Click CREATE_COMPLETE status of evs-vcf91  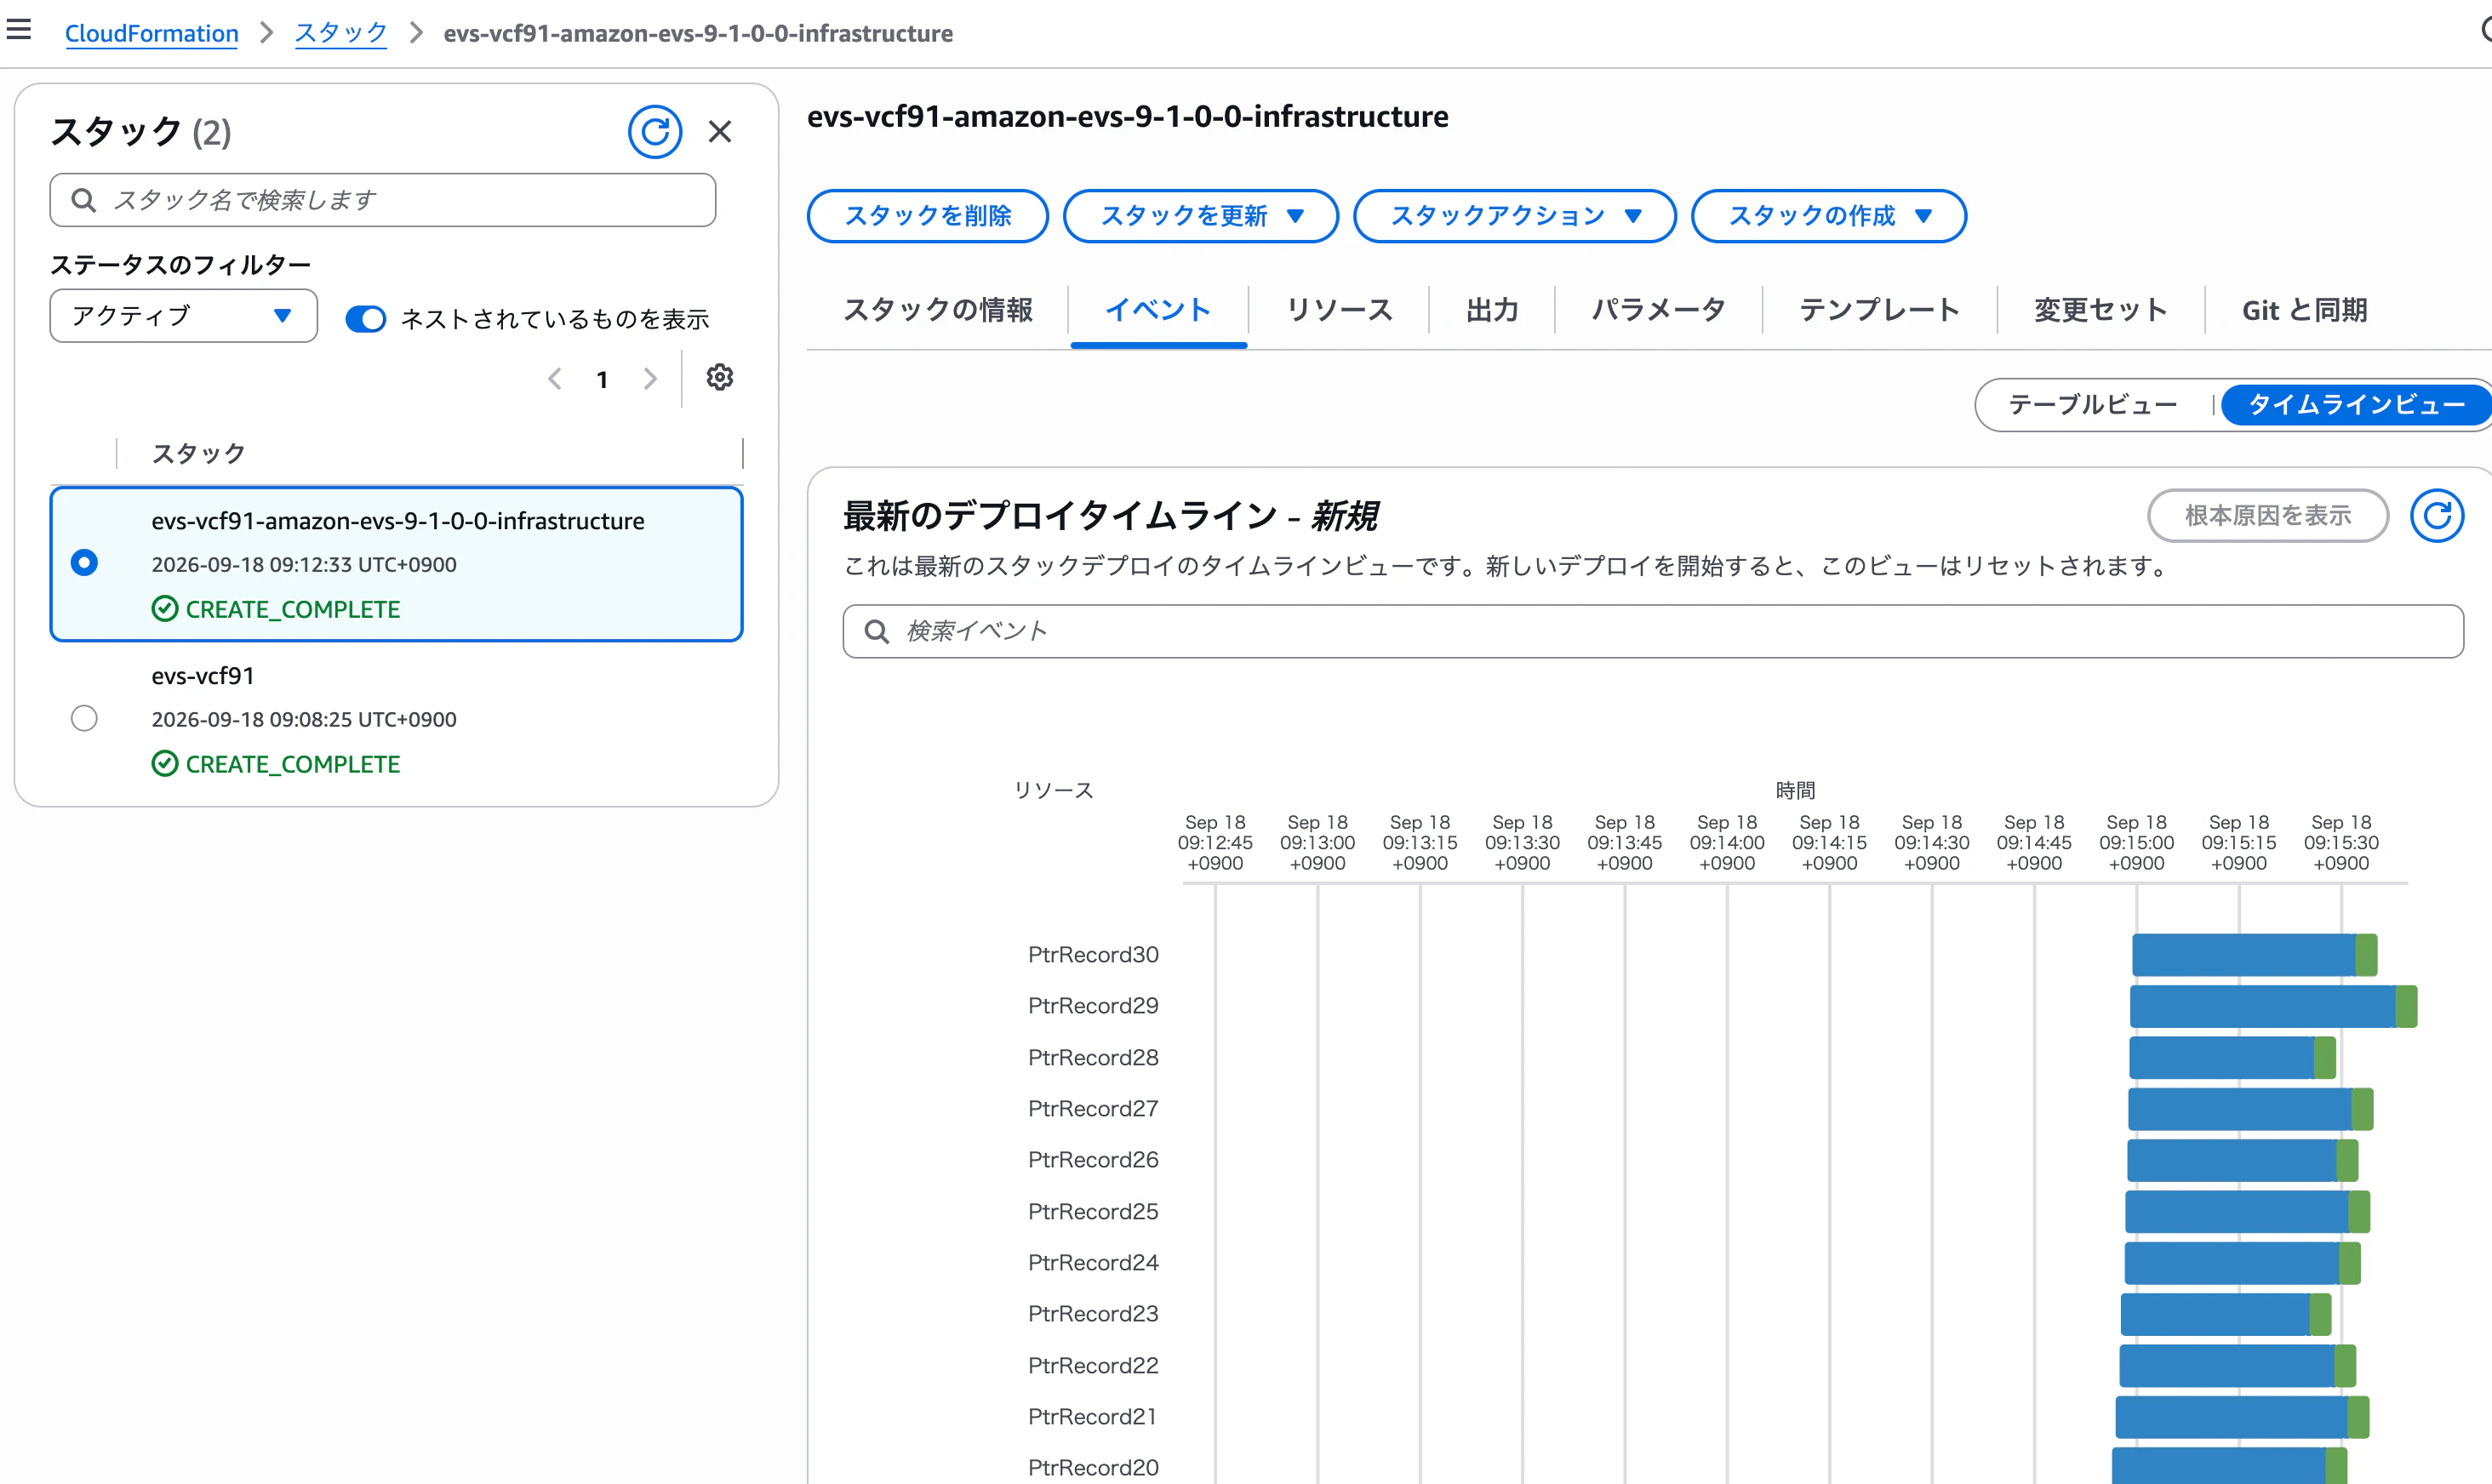point(276,764)
